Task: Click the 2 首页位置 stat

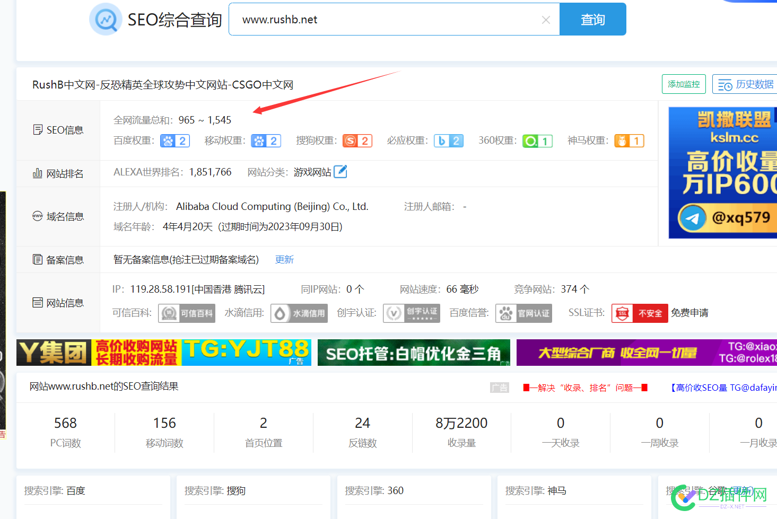Action: (x=264, y=433)
